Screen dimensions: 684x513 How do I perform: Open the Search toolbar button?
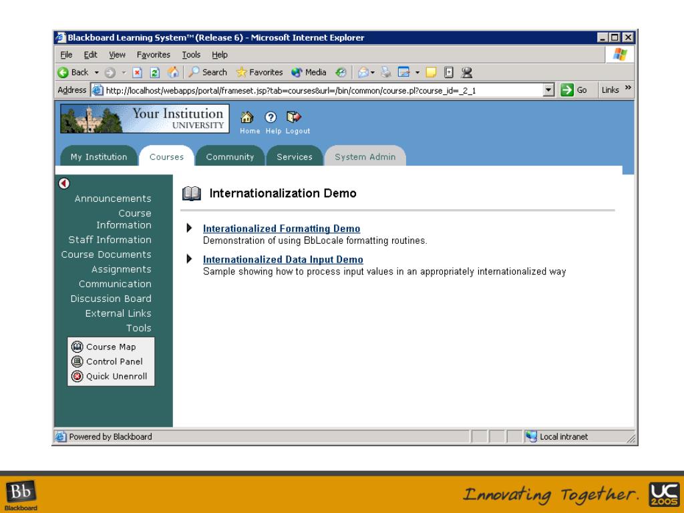(208, 72)
